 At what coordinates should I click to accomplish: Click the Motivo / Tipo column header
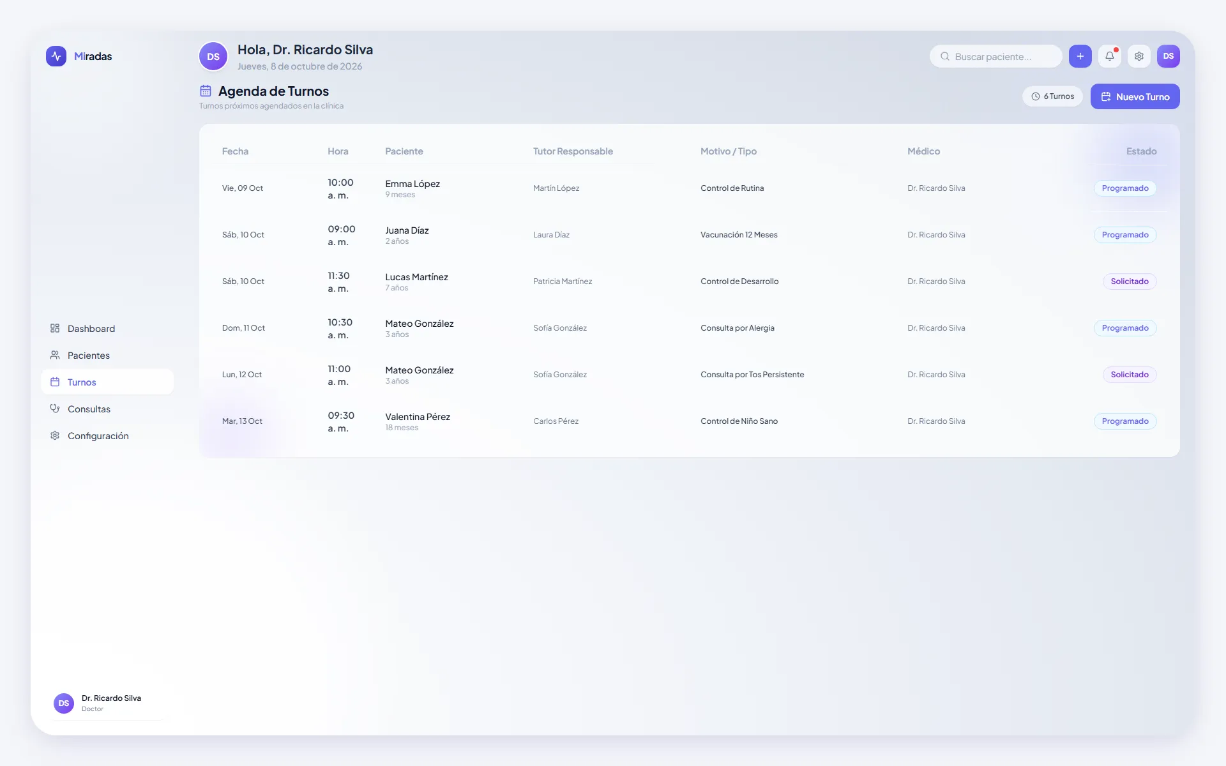point(729,151)
